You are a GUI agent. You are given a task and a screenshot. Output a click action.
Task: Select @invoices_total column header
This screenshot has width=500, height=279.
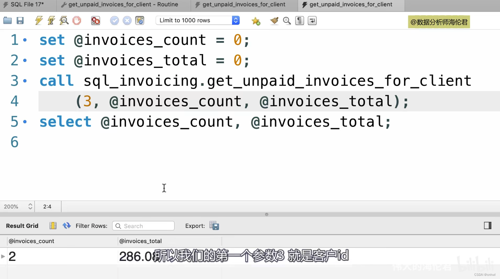click(x=170, y=241)
